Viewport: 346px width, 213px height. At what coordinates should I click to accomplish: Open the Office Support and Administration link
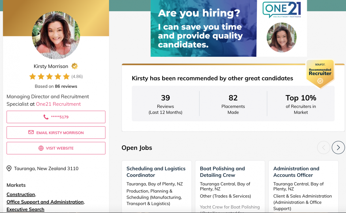coord(45,202)
